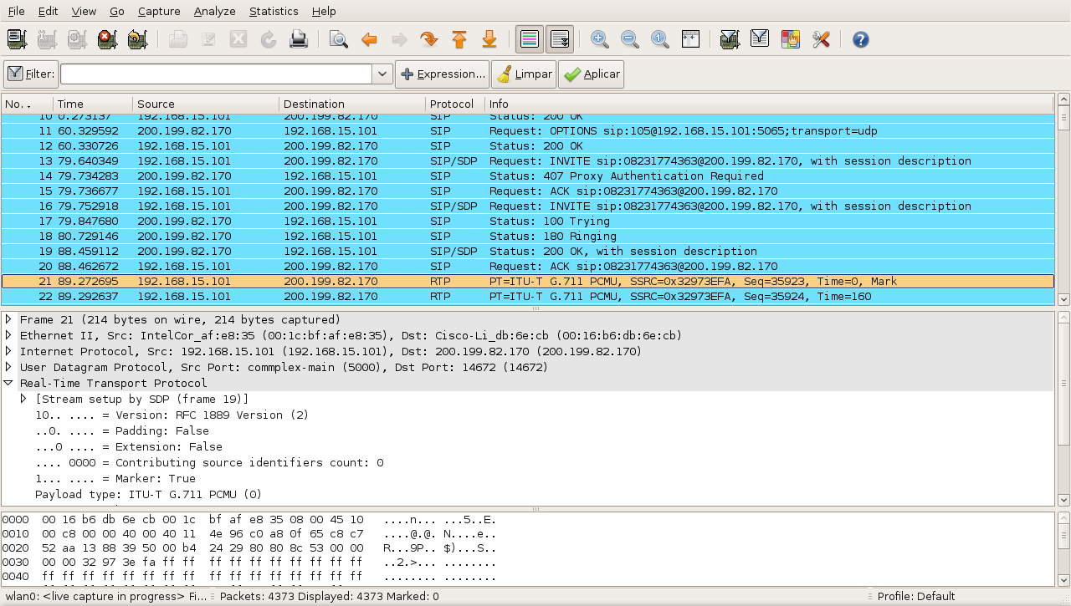Open the File menu
The image size is (1071, 606).
click(16, 11)
